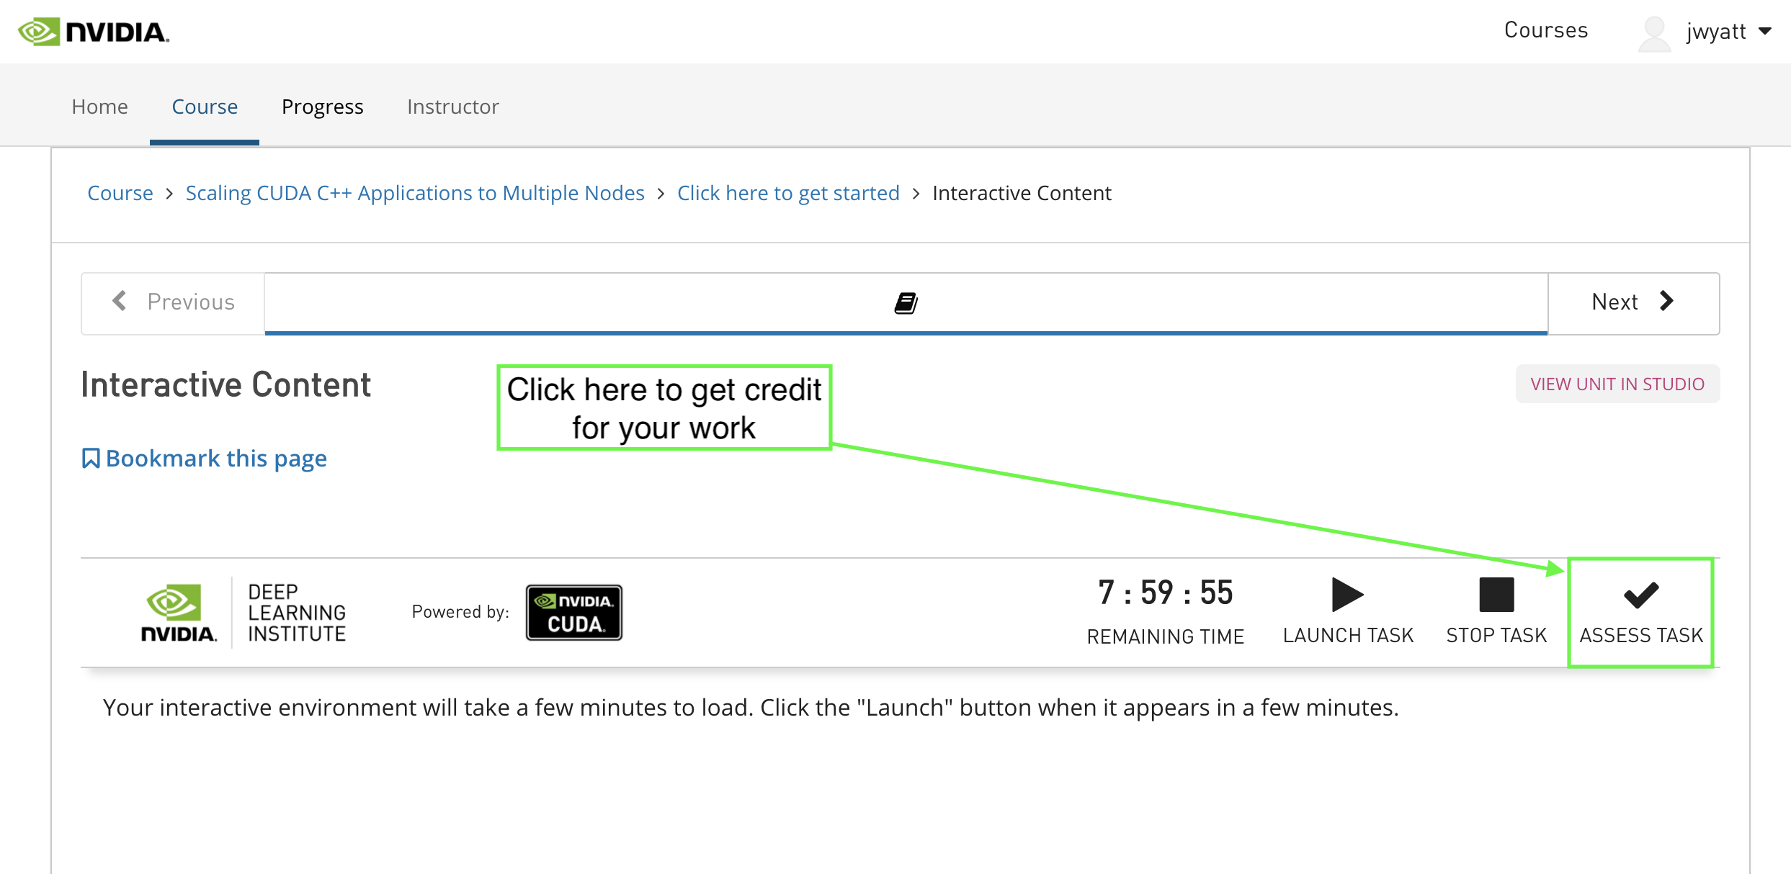Click 'Click here to get started' breadcrumb
1791x874 pixels.
(x=787, y=193)
